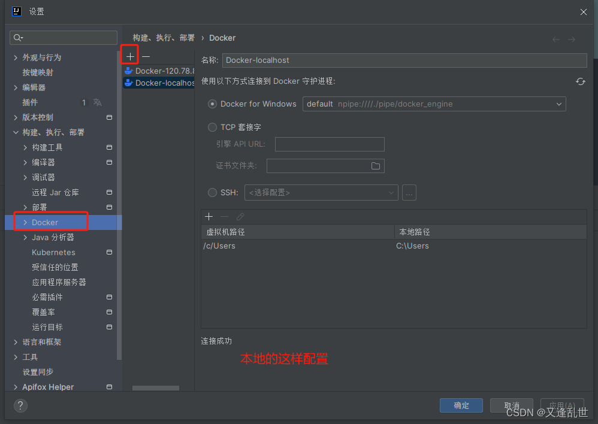Image resolution: width=598 pixels, height=424 pixels.
Task: Navigate forward with the right arrow
Action: coord(572,40)
